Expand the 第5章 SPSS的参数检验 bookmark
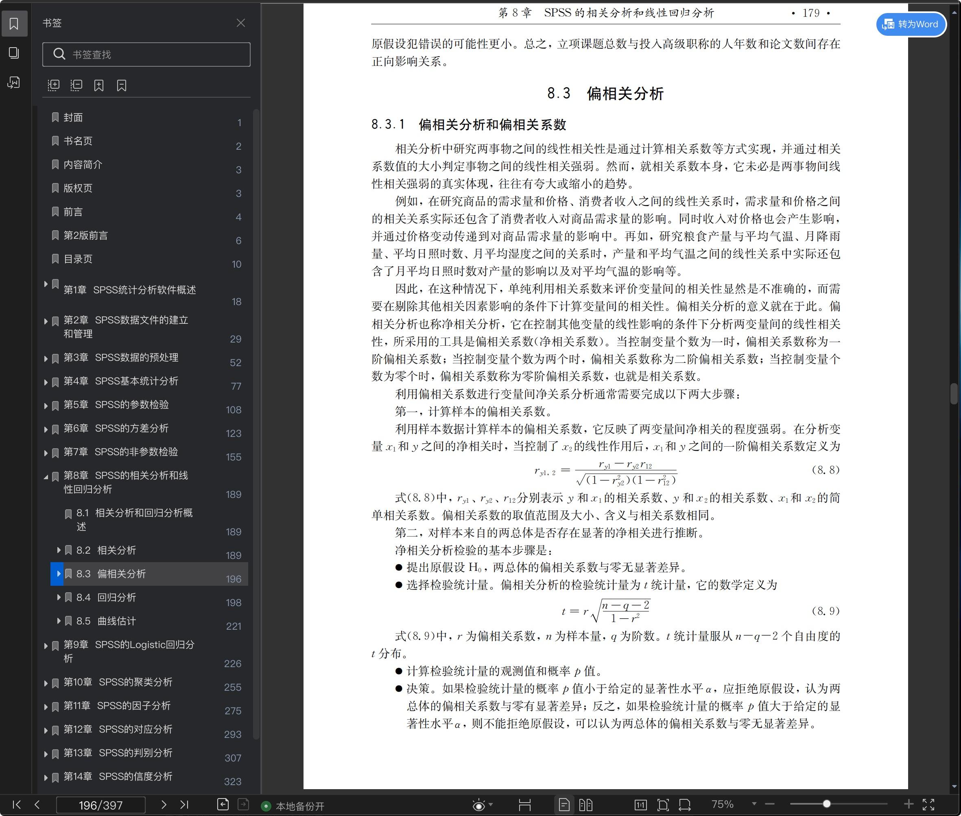The height and width of the screenshot is (816, 961). 46,406
